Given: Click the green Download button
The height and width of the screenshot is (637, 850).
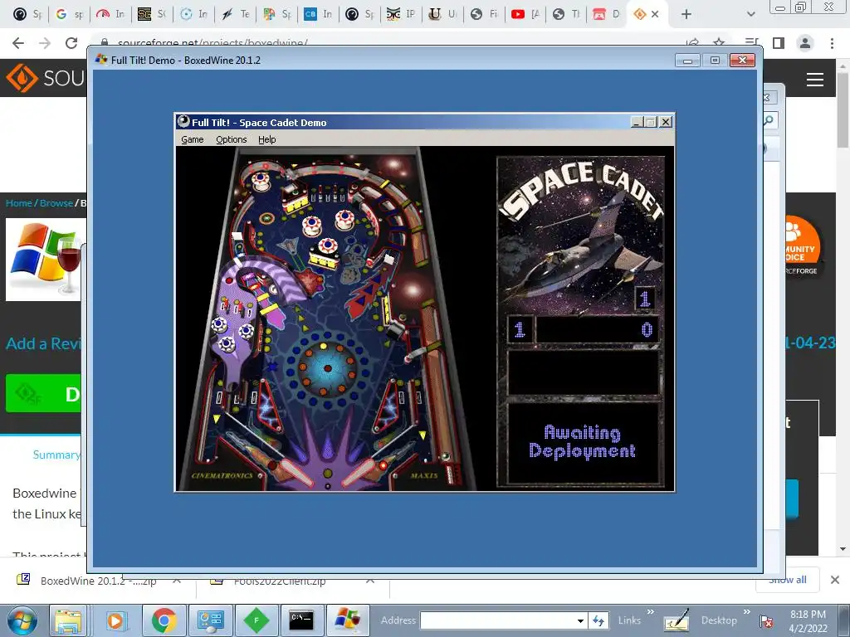Looking at the screenshot, I should (x=43, y=393).
